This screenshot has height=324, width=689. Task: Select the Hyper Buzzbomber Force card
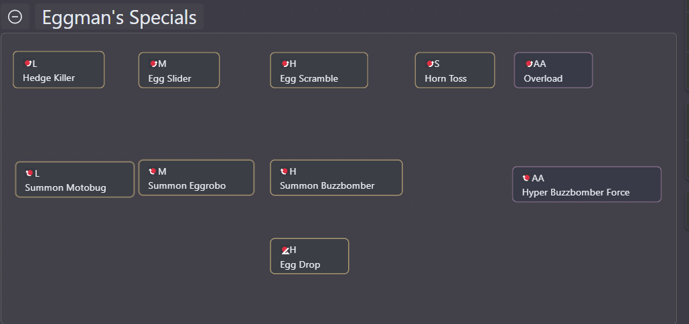[587, 184]
